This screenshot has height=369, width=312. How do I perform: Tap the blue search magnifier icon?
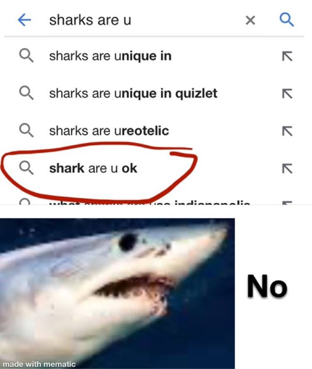287,20
